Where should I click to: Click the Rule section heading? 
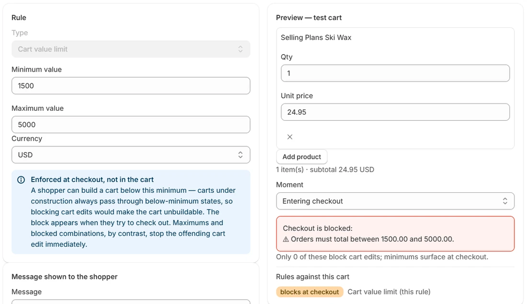tap(19, 17)
